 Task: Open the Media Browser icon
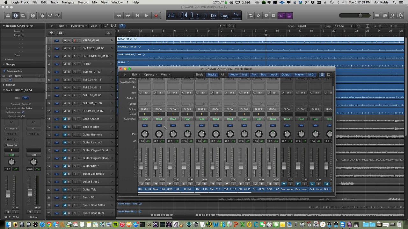(400, 15)
